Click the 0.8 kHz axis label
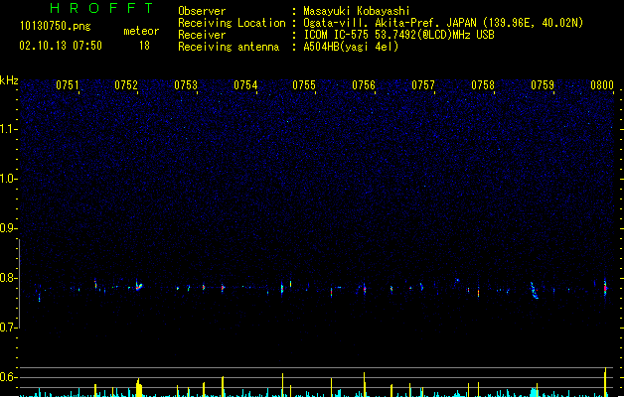625x397 pixels. 7,278
